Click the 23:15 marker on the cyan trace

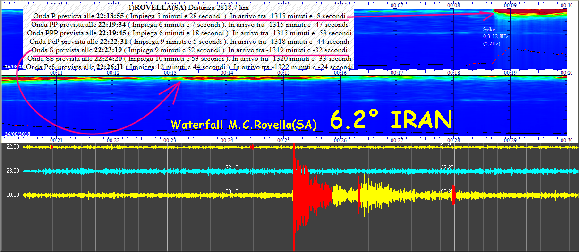point(231,168)
